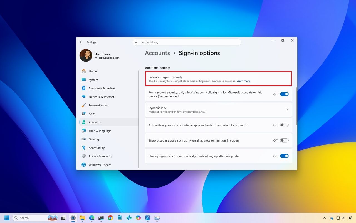The height and width of the screenshot is (223, 356).
Task: Open Copilot from the taskbar
Action: tap(138, 218)
